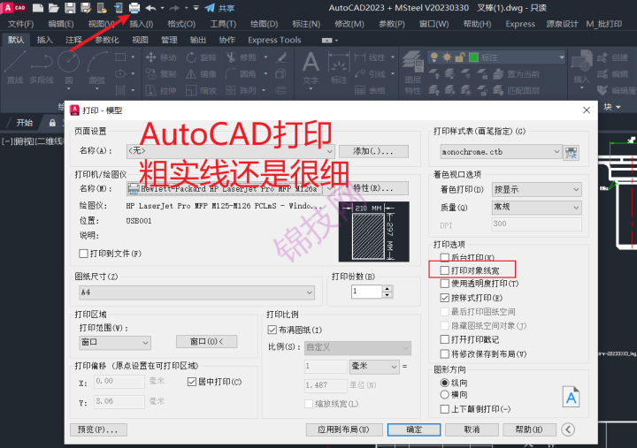Open A4 paper size dropdown

click(196, 292)
